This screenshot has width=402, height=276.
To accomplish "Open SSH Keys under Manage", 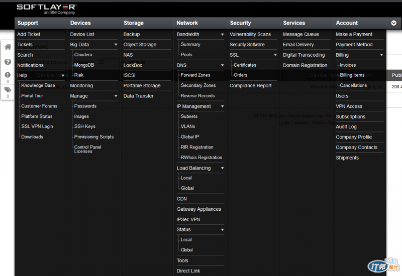I will [x=84, y=126].
